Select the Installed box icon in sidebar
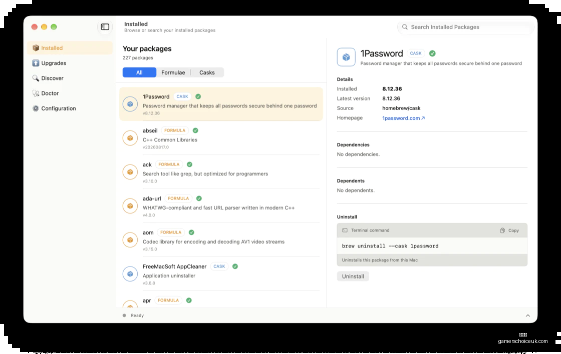 [x=36, y=48]
